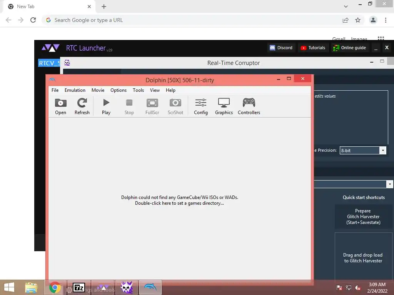This screenshot has width=394, height=295.
Task: Open a new Chrome tab
Action: [104, 7]
